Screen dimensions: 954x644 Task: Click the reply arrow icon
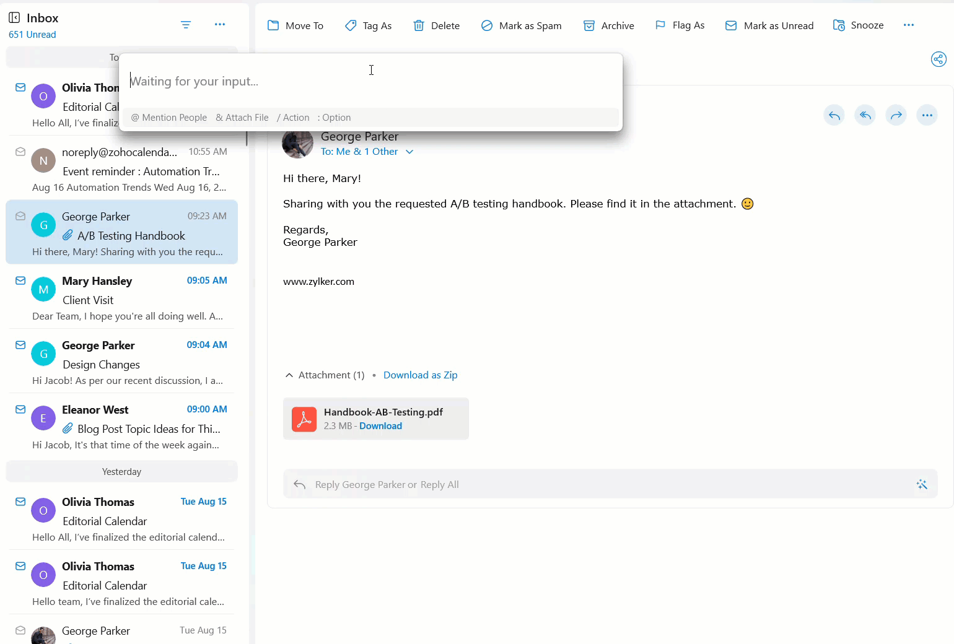point(834,115)
